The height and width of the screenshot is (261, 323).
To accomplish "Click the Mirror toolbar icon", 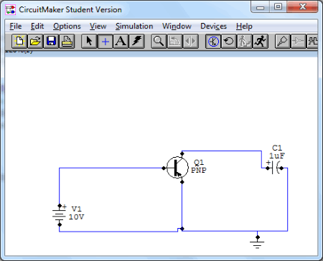I will [x=190, y=42].
